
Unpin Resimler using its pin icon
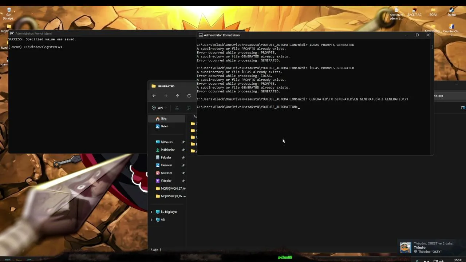pyautogui.click(x=183, y=165)
